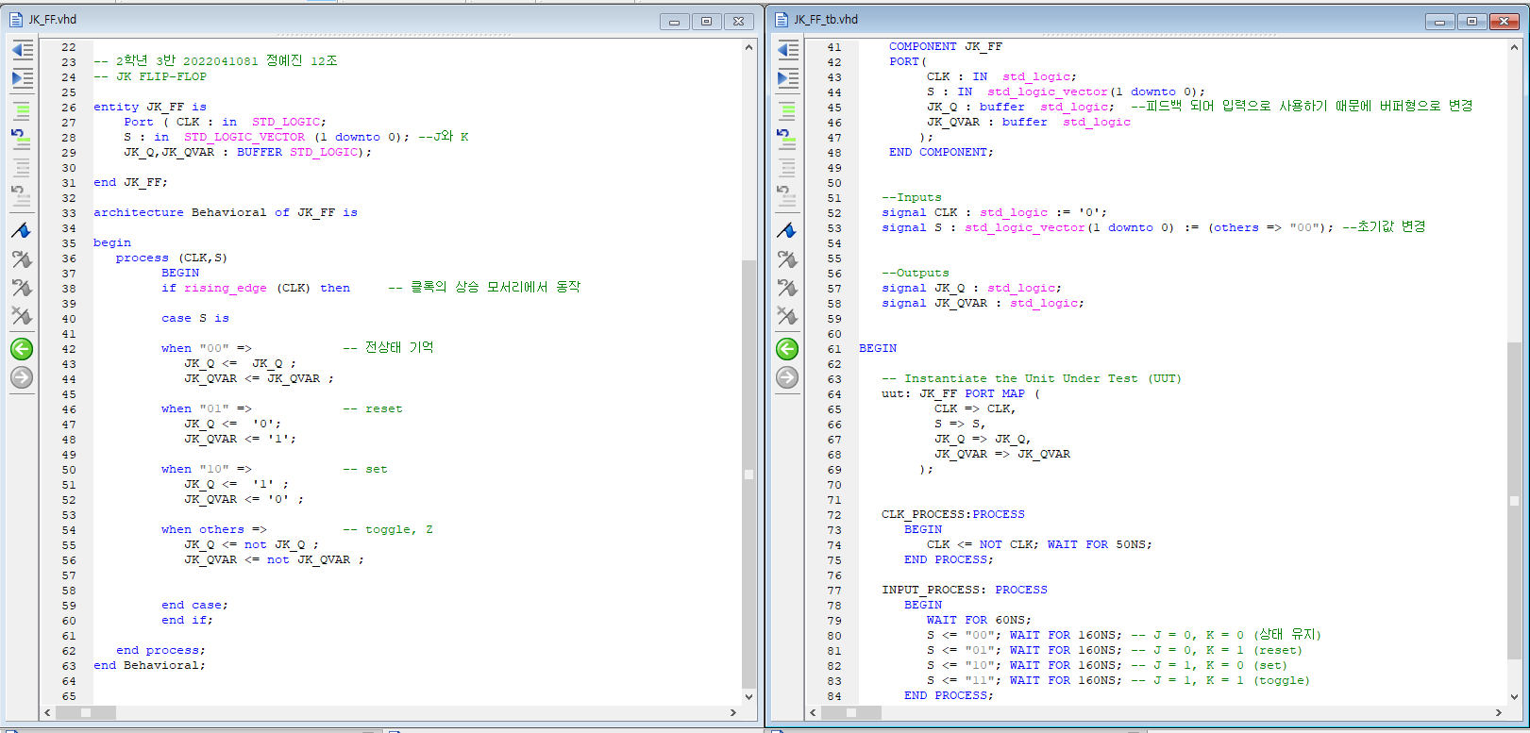Click the right arrow of JK_FF.vhd horizontal scrollbar
Image resolution: width=1530 pixels, height=733 pixels.
pos(733,713)
